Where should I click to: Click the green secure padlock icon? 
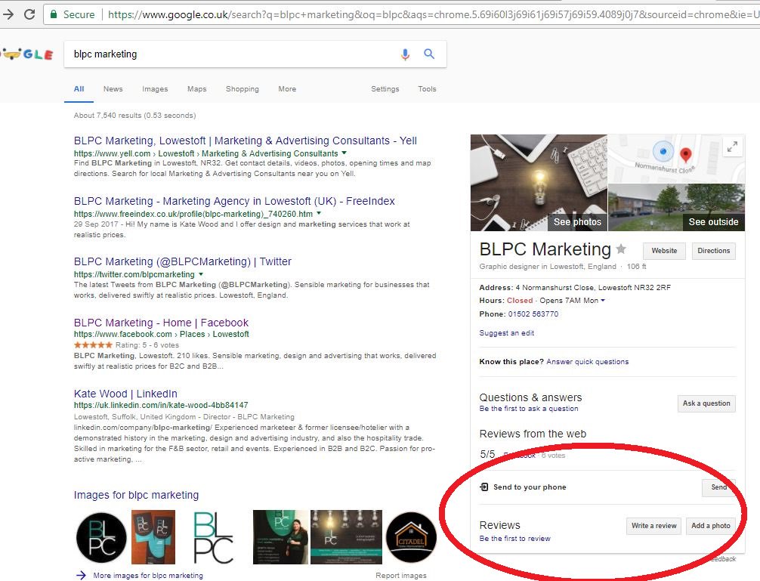tap(54, 14)
